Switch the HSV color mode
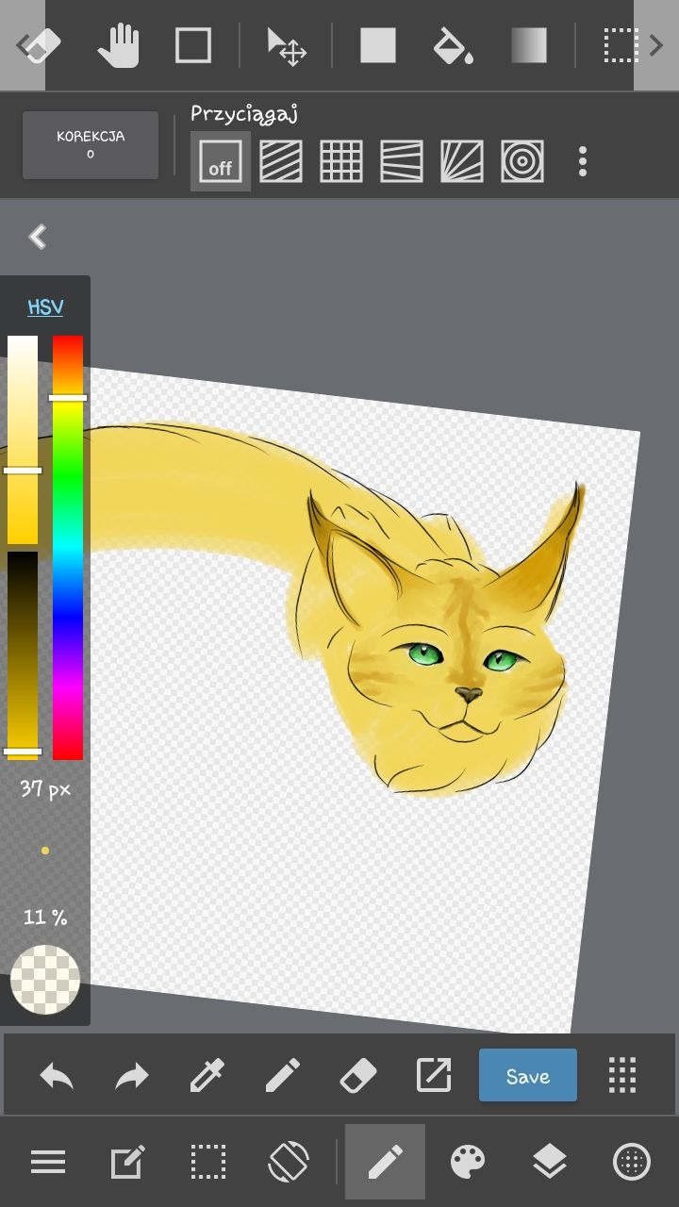This screenshot has height=1207, width=679. pyautogui.click(x=45, y=306)
